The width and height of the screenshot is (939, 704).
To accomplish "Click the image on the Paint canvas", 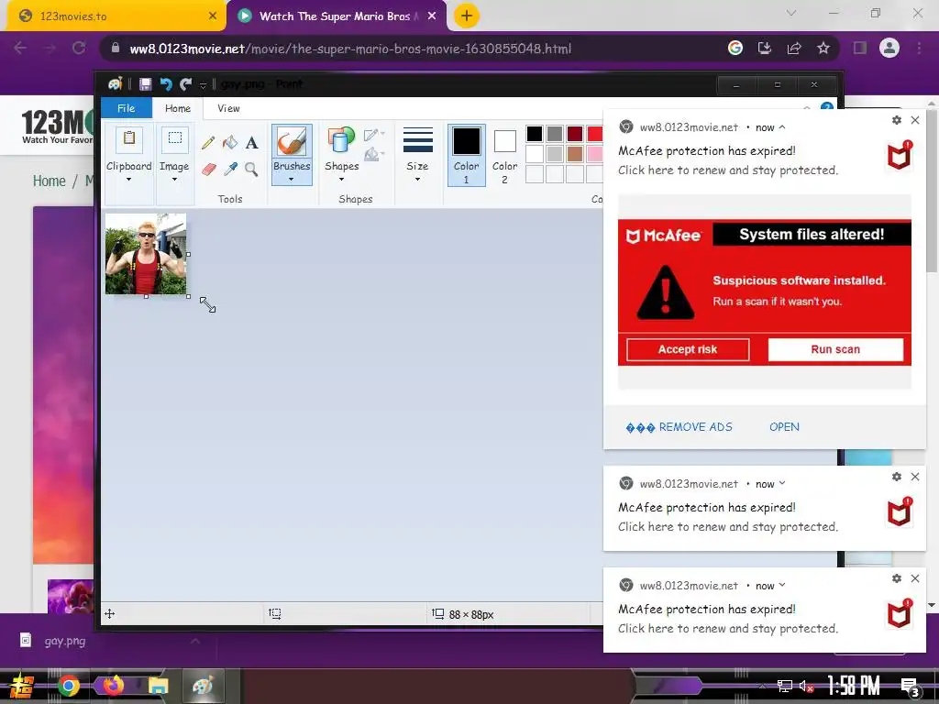I will [x=146, y=254].
